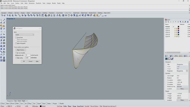
Task: Move selected layer down with arrow icon
Action: point(175,22)
